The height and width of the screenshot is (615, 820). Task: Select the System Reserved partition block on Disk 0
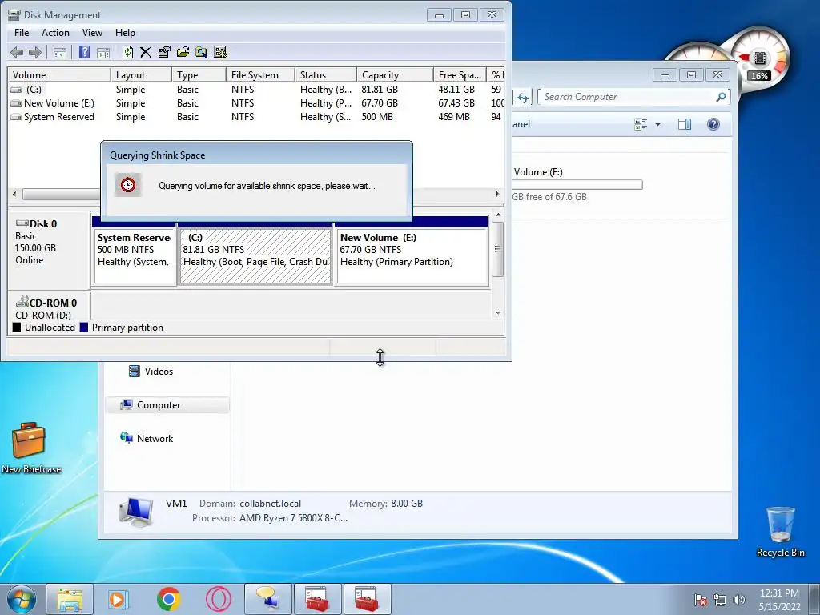[x=134, y=256]
